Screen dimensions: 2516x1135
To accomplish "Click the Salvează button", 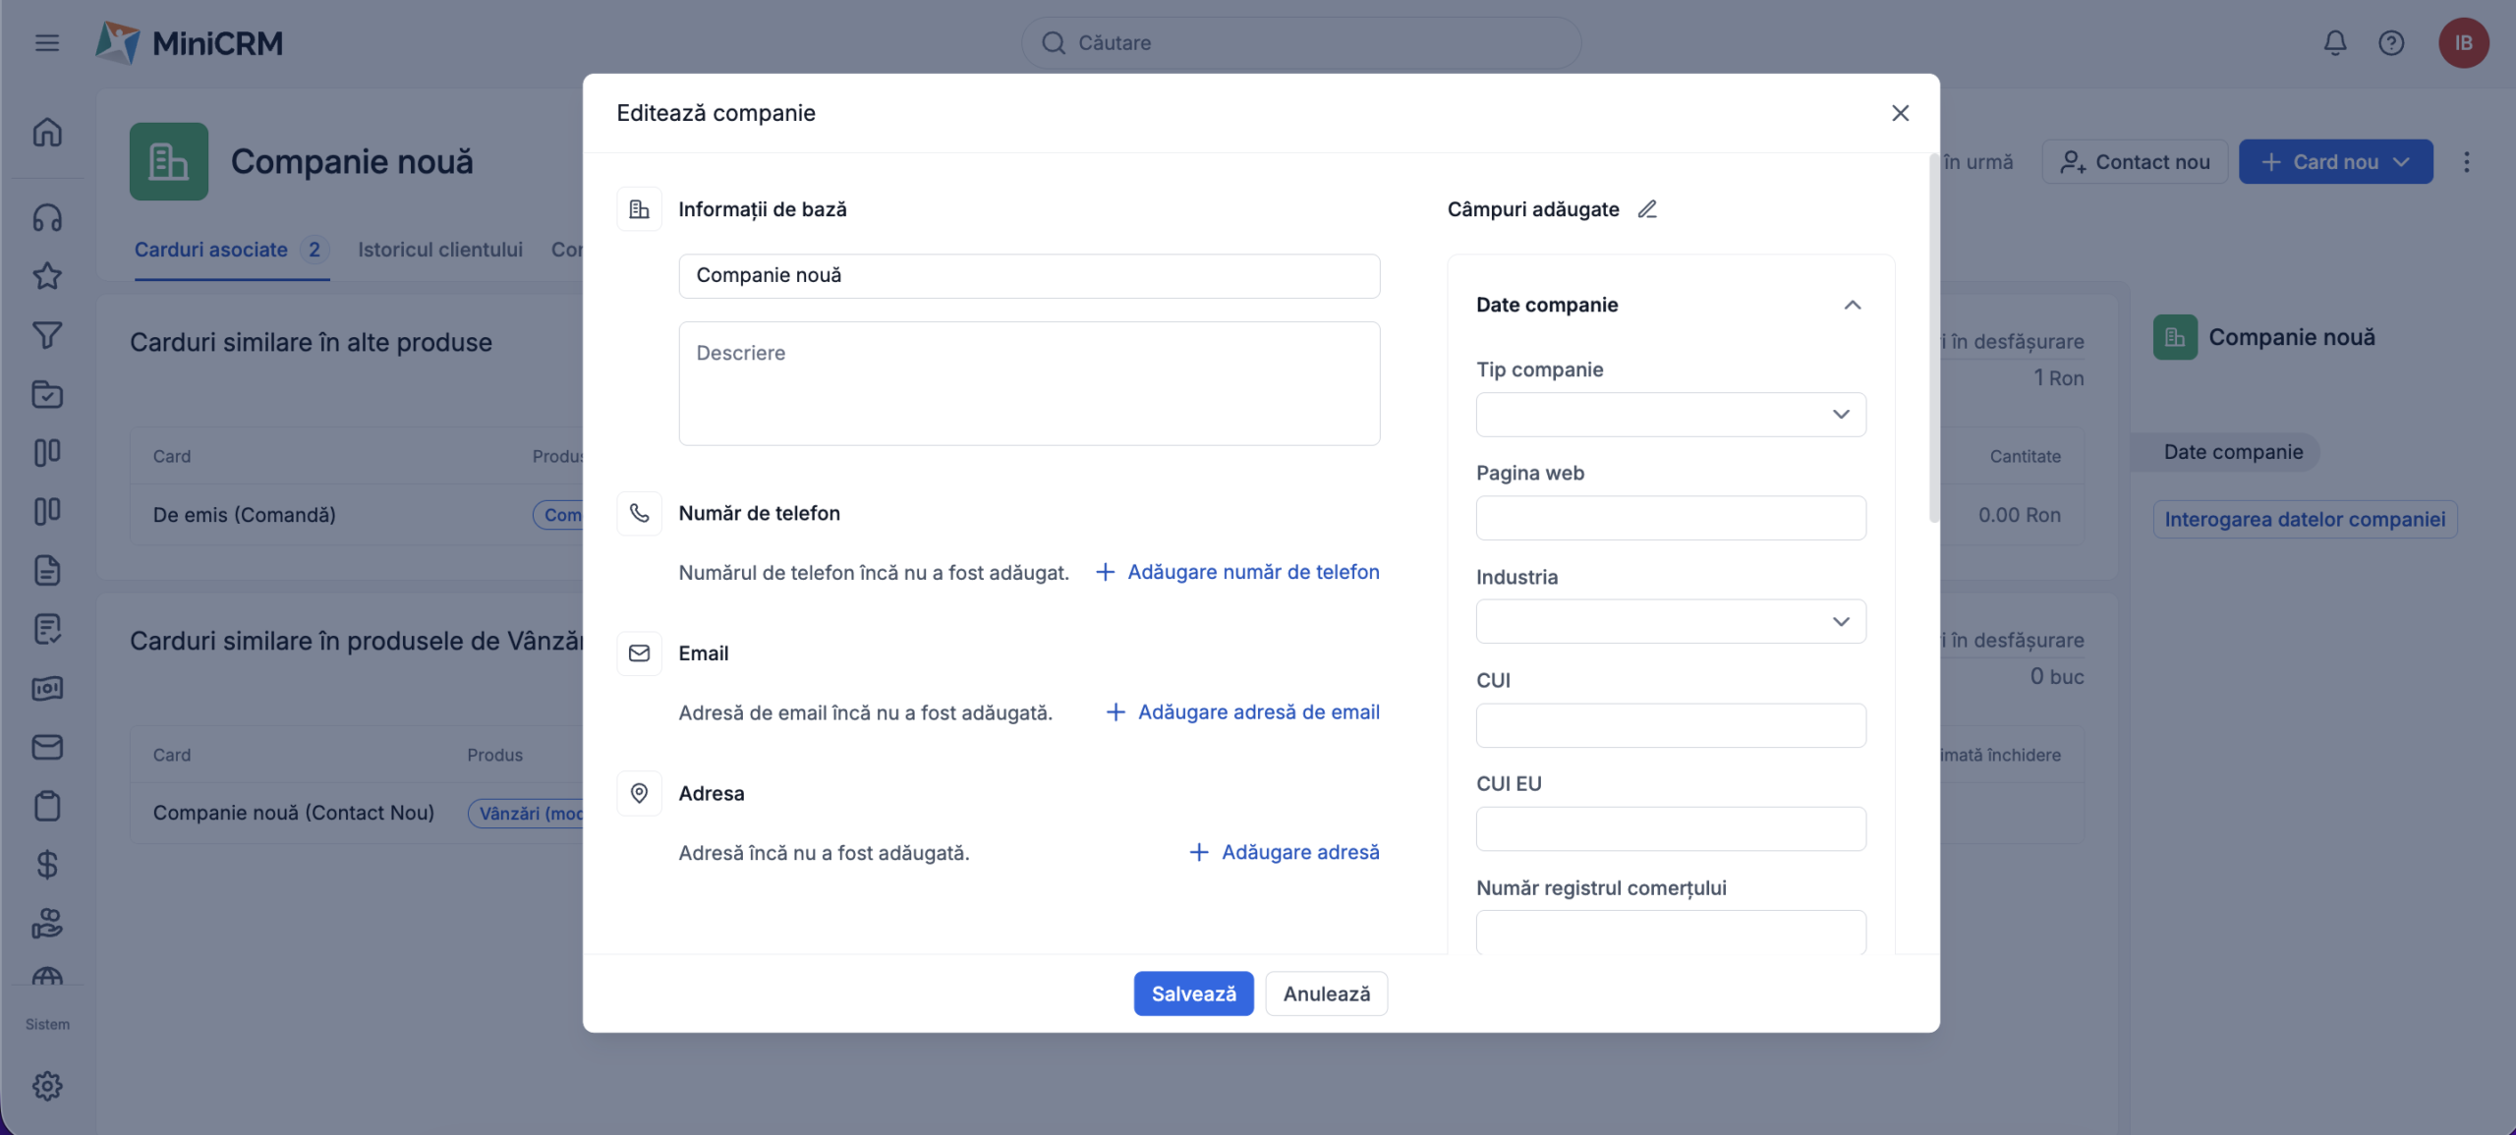I will point(1193,993).
